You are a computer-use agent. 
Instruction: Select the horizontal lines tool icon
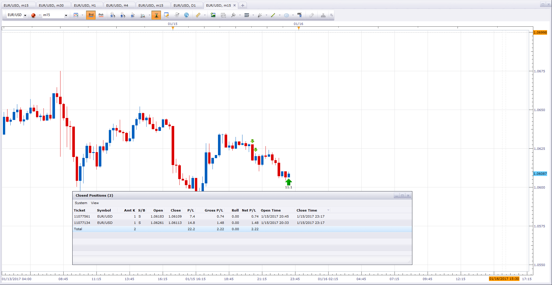click(x=247, y=15)
